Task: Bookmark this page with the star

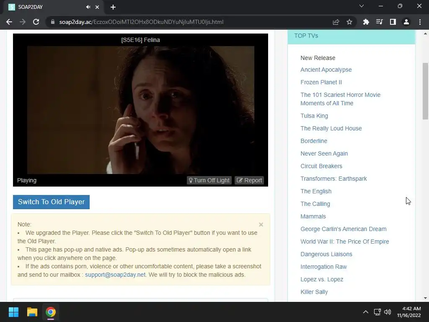Action: click(x=349, y=22)
